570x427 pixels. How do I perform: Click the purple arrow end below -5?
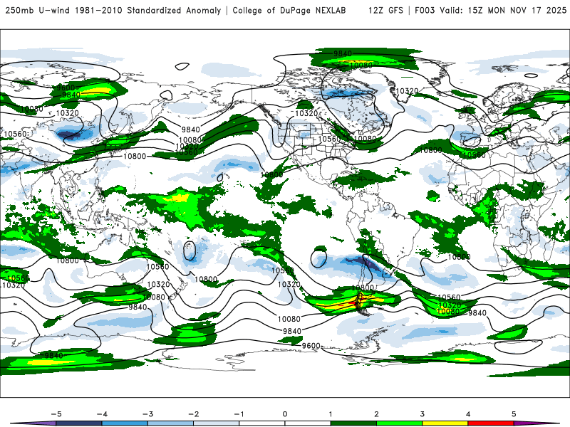click(33, 423)
